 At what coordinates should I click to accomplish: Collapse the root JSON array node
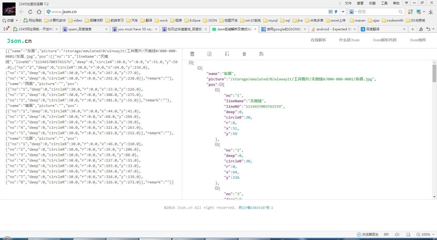pyautogui.click(x=190, y=63)
